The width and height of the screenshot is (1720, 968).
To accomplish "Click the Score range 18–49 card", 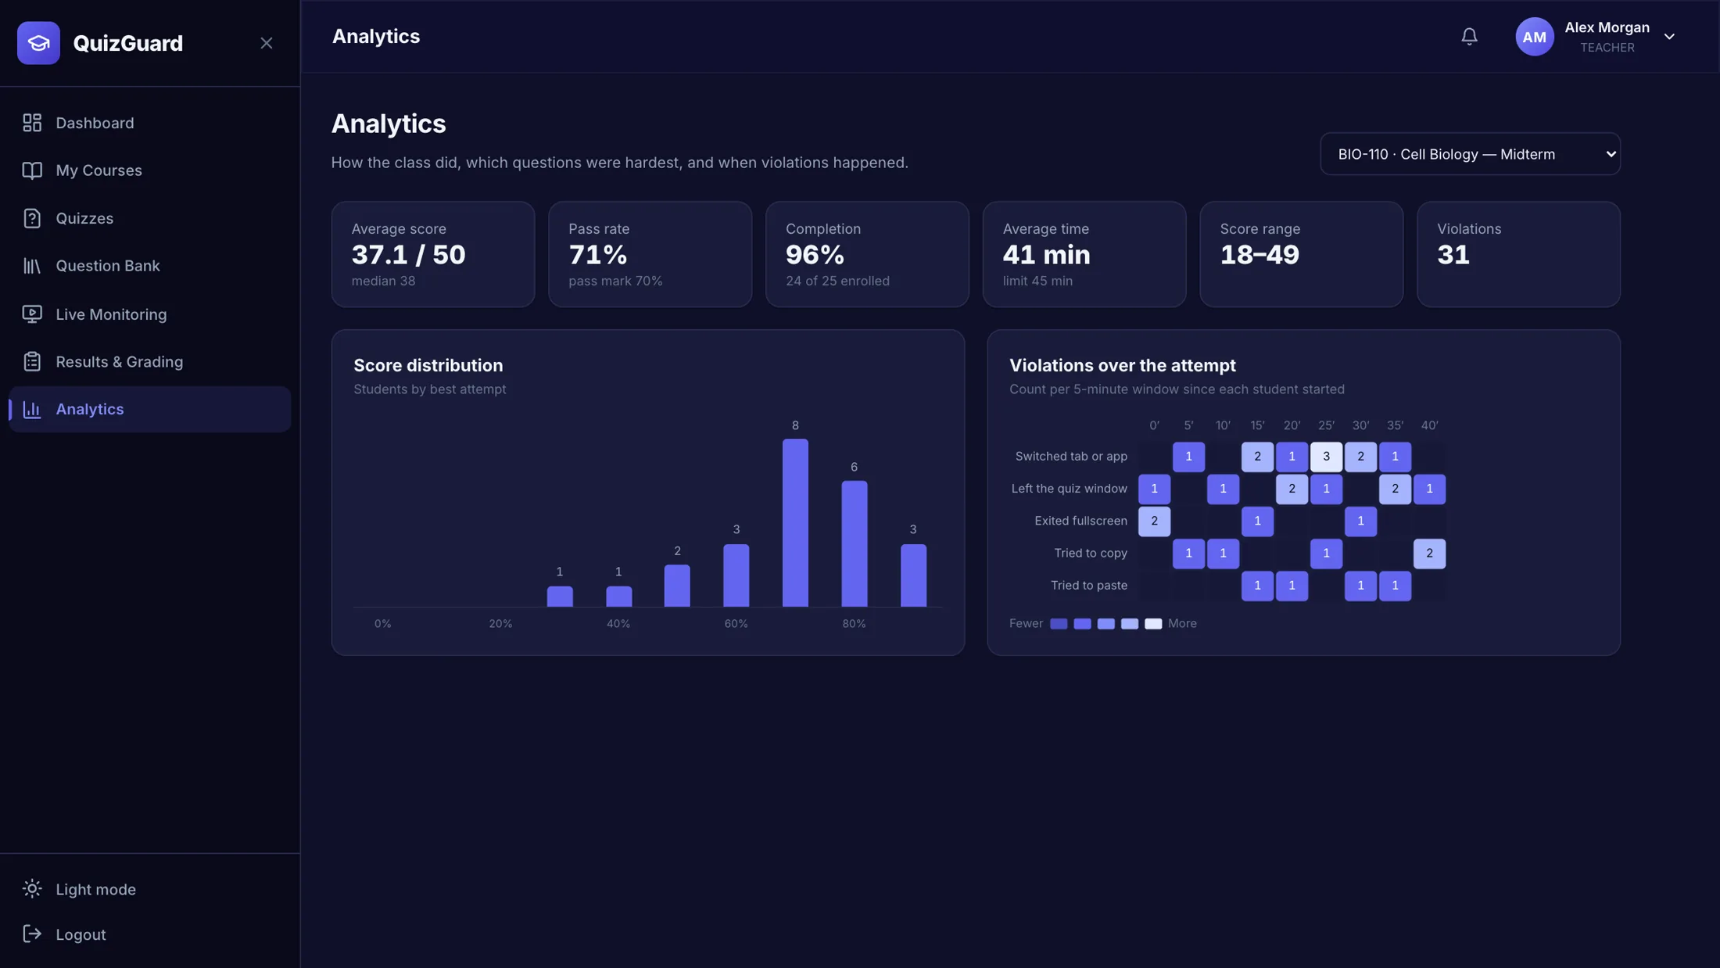I will click(1301, 254).
